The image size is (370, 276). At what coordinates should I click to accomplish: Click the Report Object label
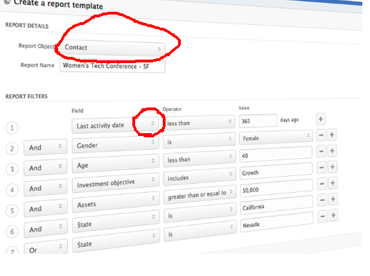[x=37, y=46]
